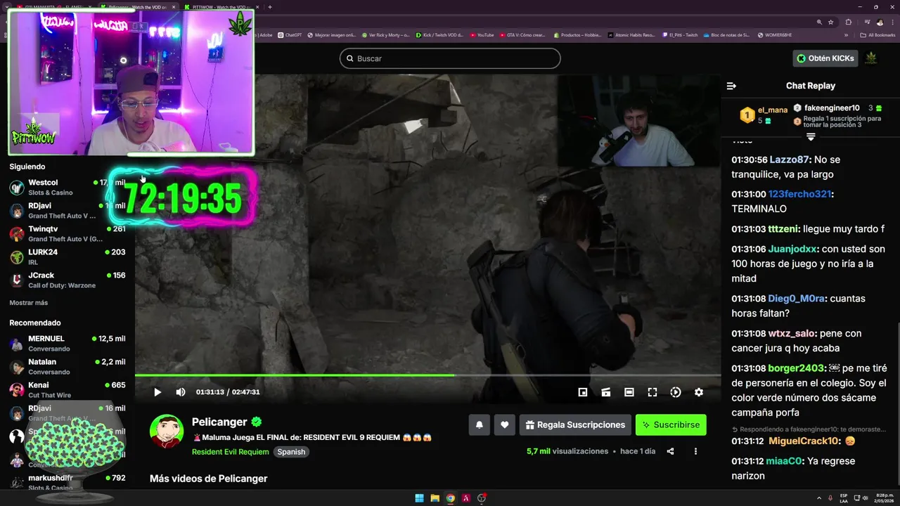This screenshot has width=900, height=506.
Task: Click the Regala Suscripciones button
Action: (x=575, y=424)
